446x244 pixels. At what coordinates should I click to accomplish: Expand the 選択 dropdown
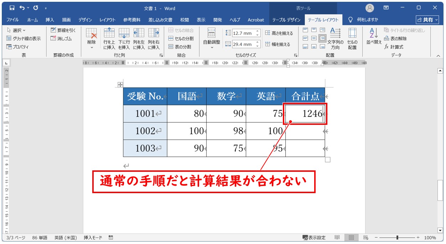coord(16,30)
